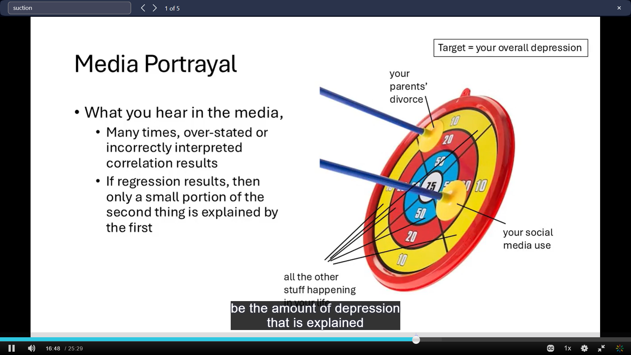
Task: Toggle closed captions off
Action: [x=550, y=348]
